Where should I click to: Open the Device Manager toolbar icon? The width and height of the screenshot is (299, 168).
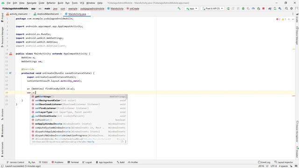point(275,8)
